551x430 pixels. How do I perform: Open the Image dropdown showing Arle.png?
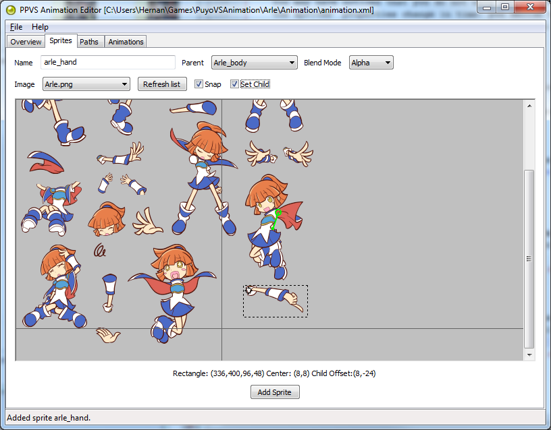tap(86, 84)
